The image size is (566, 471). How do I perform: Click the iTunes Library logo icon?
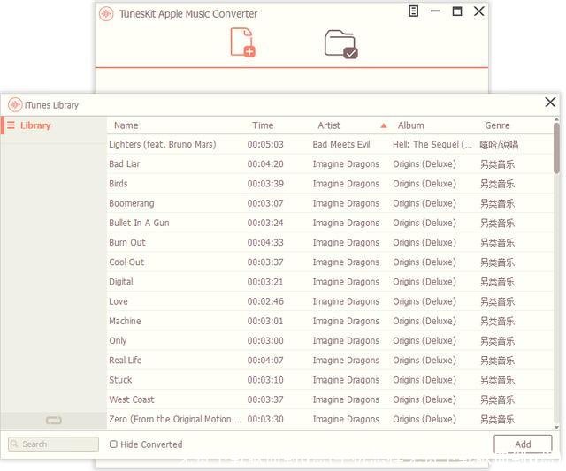coord(15,105)
